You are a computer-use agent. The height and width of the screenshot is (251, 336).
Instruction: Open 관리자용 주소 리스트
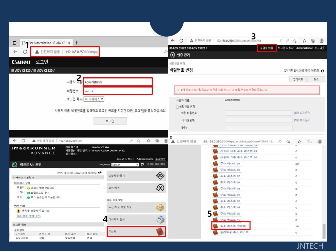235,232
